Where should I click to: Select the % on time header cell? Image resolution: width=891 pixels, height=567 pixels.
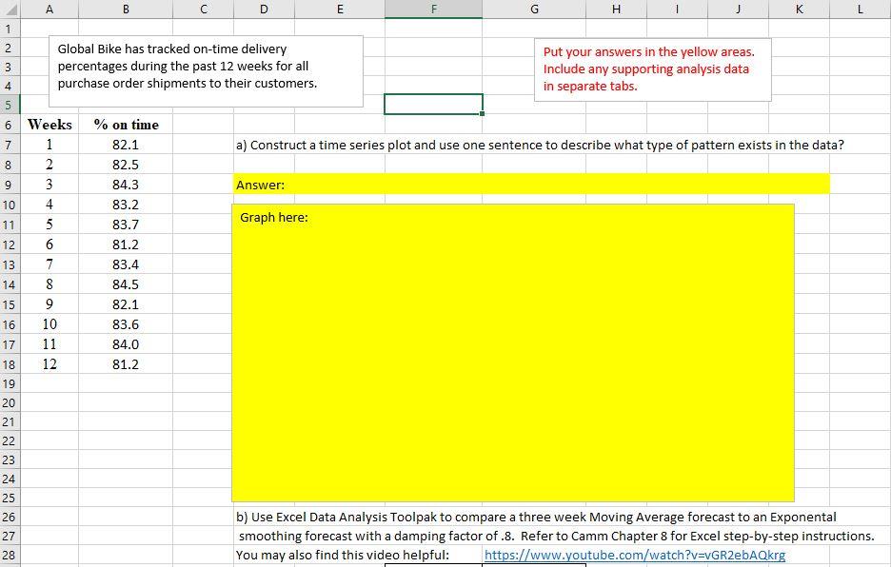pos(125,125)
